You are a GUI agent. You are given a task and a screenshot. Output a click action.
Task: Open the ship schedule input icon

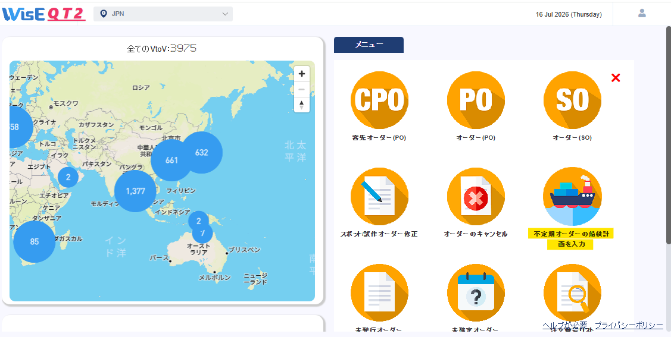coord(572,197)
